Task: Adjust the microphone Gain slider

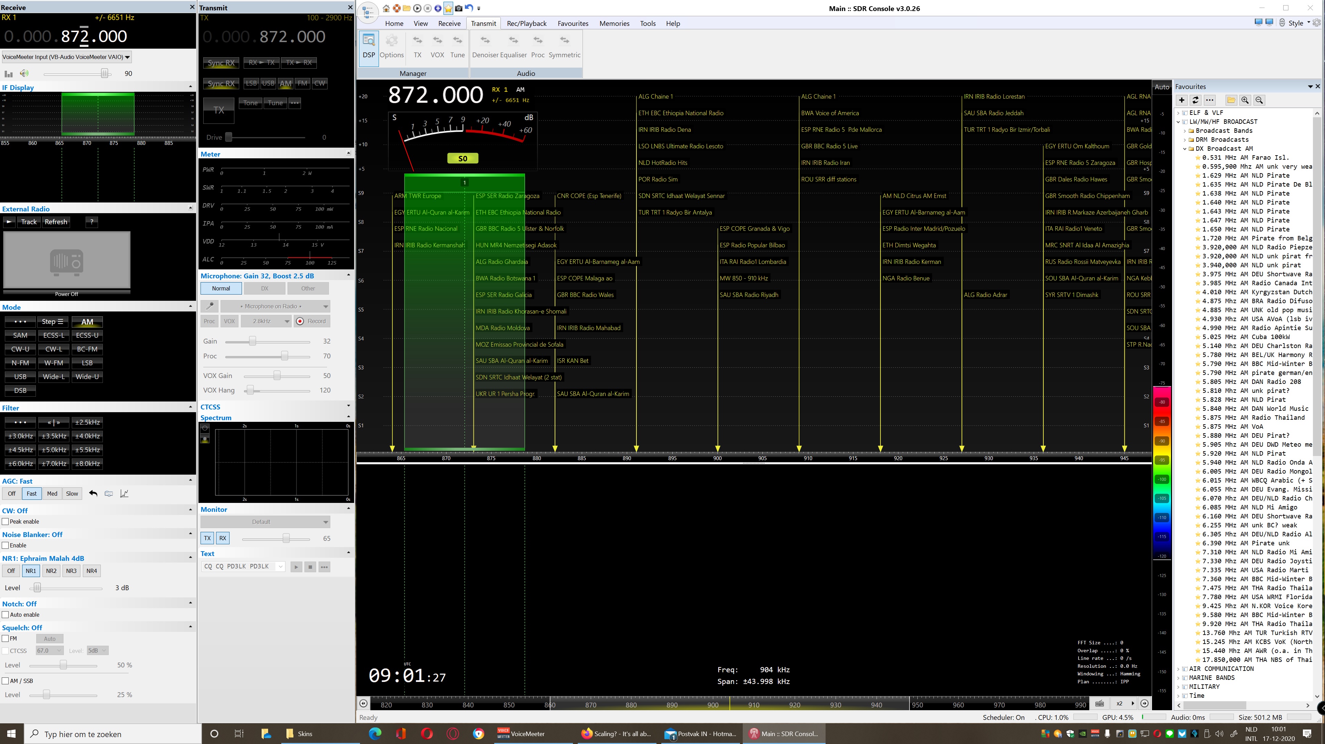Action: [x=252, y=342]
